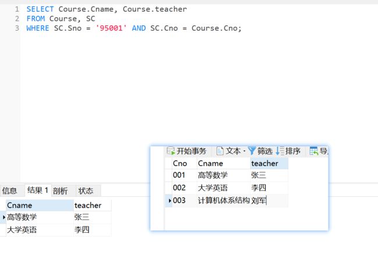Click the '95001' string literal
Image resolution: width=378 pixels, height=270 pixels.
[111, 28]
